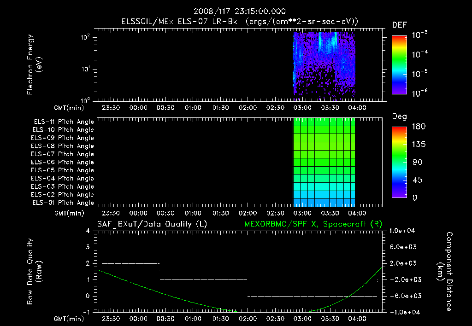Viewport: 472px width, 326px height.
Task: Select the 45 value on the Deg scale
Action: point(418,180)
